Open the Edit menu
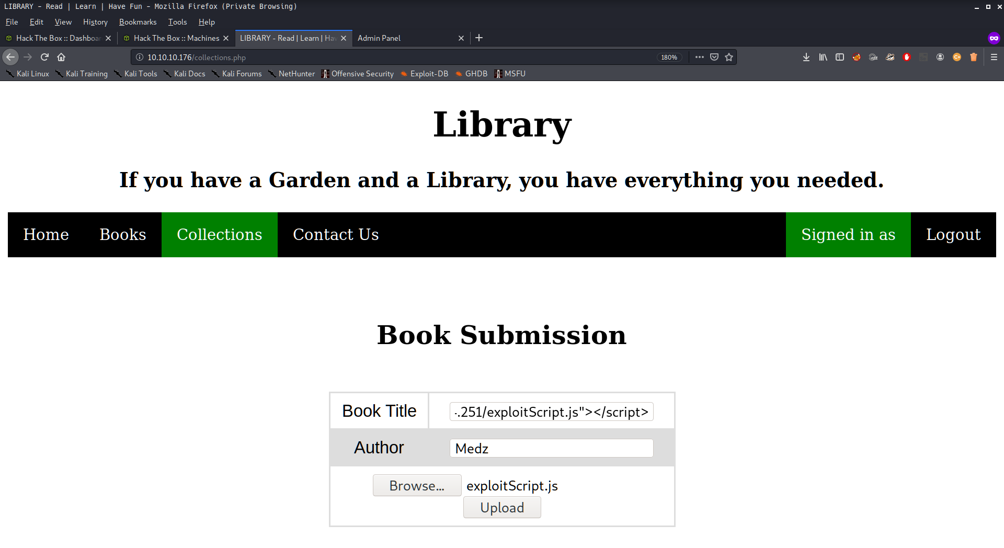The image size is (1004, 548). 36,22
